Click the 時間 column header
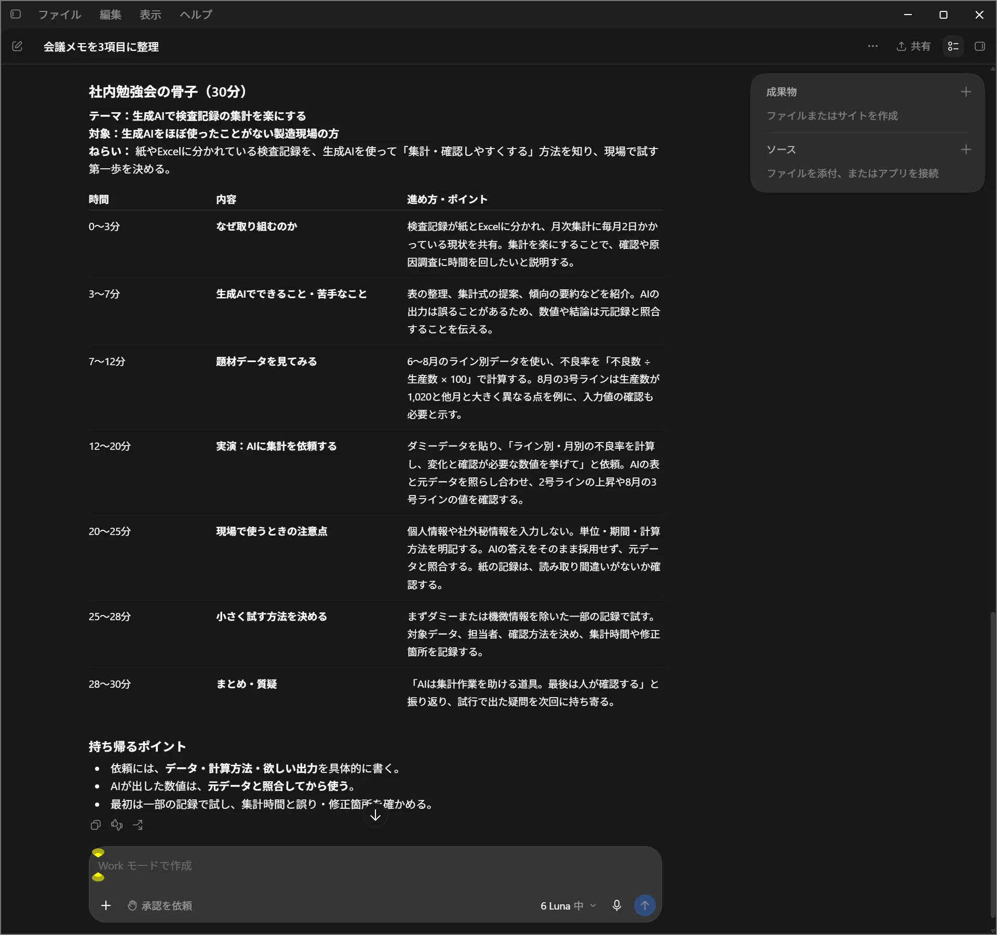This screenshot has width=997, height=935. pyautogui.click(x=99, y=199)
